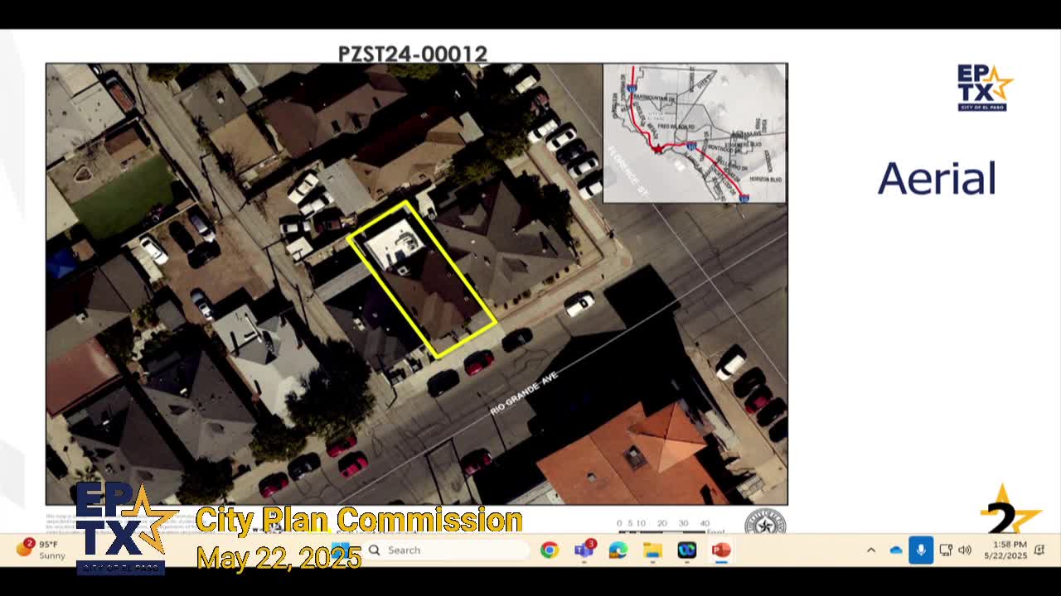
Task: Open the network display tray icon
Action: point(946,550)
